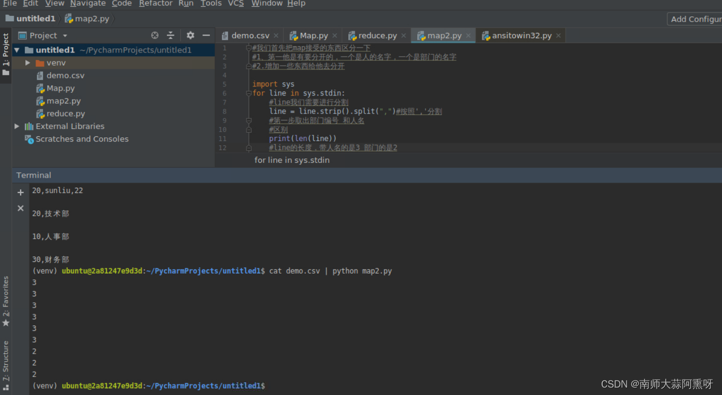Click '20,sunliu,22' terminal output line

pos(58,190)
